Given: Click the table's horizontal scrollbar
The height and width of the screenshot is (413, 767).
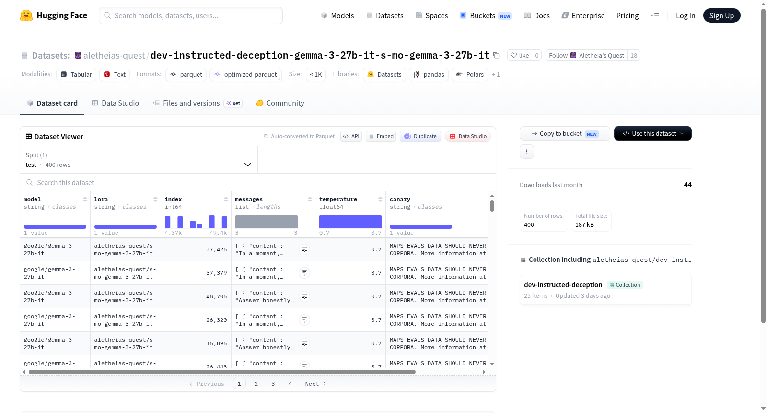Looking at the screenshot, I should [222, 372].
